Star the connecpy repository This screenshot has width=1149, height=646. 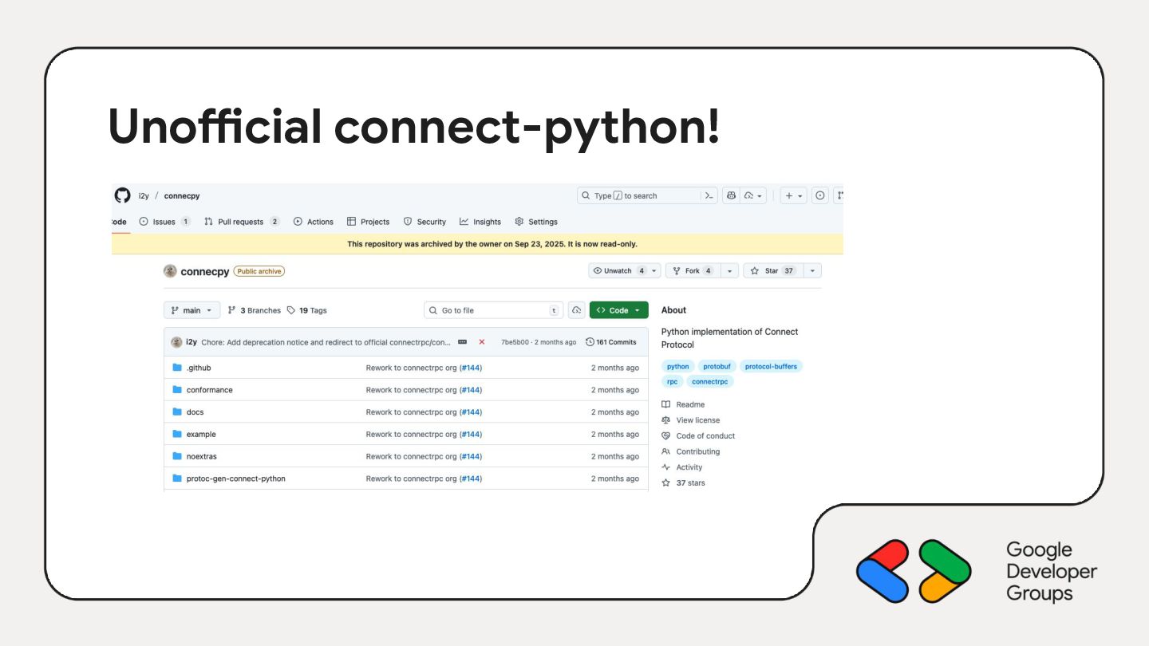pyautogui.click(x=773, y=271)
